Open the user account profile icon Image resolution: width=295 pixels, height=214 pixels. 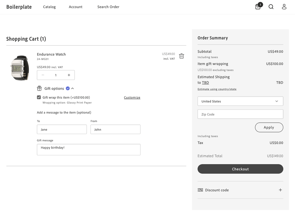click(284, 7)
